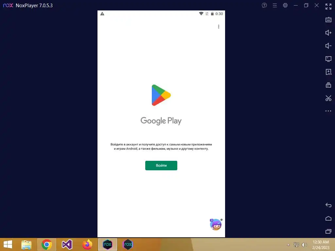Switch to Google Chrome in taskbar
335x251 pixels.
pyautogui.click(x=47, y=244)
